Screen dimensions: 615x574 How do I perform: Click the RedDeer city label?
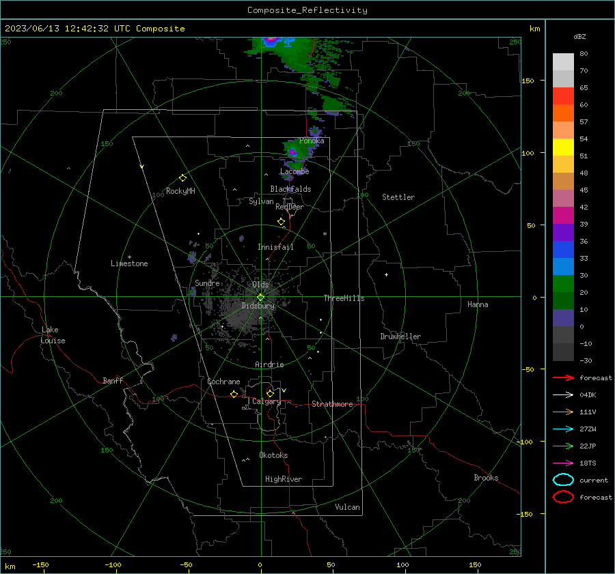290,207
